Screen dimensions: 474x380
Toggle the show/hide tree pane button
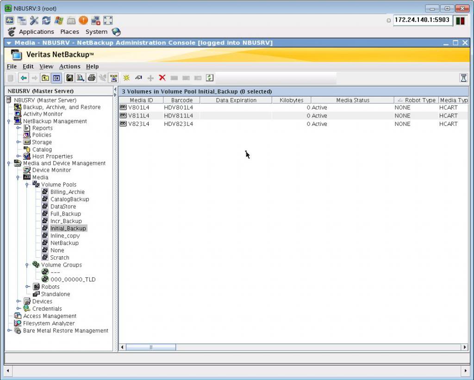(x=56, y=78)
